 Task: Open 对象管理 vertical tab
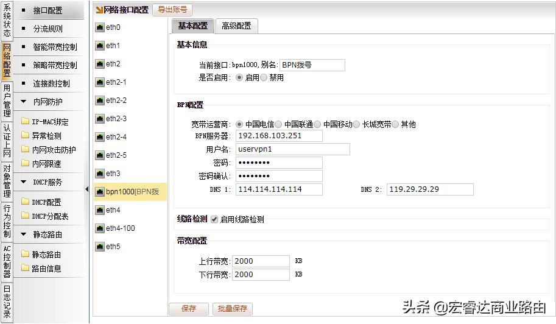7,181
